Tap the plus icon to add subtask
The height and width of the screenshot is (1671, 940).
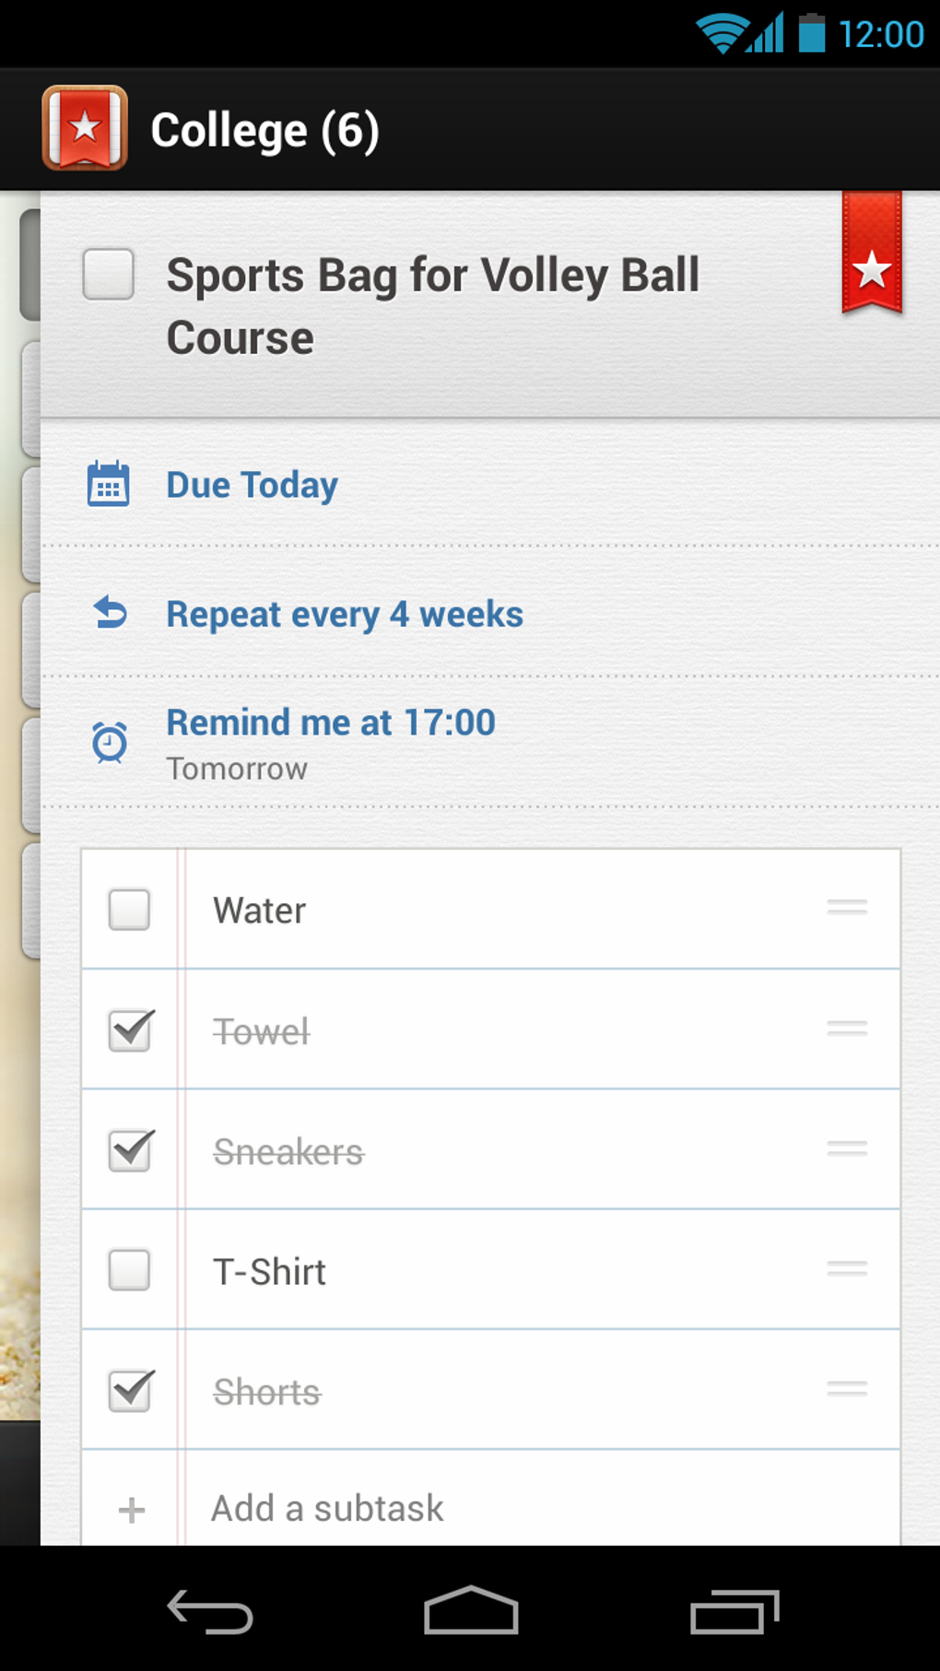tap(131, 1509)
